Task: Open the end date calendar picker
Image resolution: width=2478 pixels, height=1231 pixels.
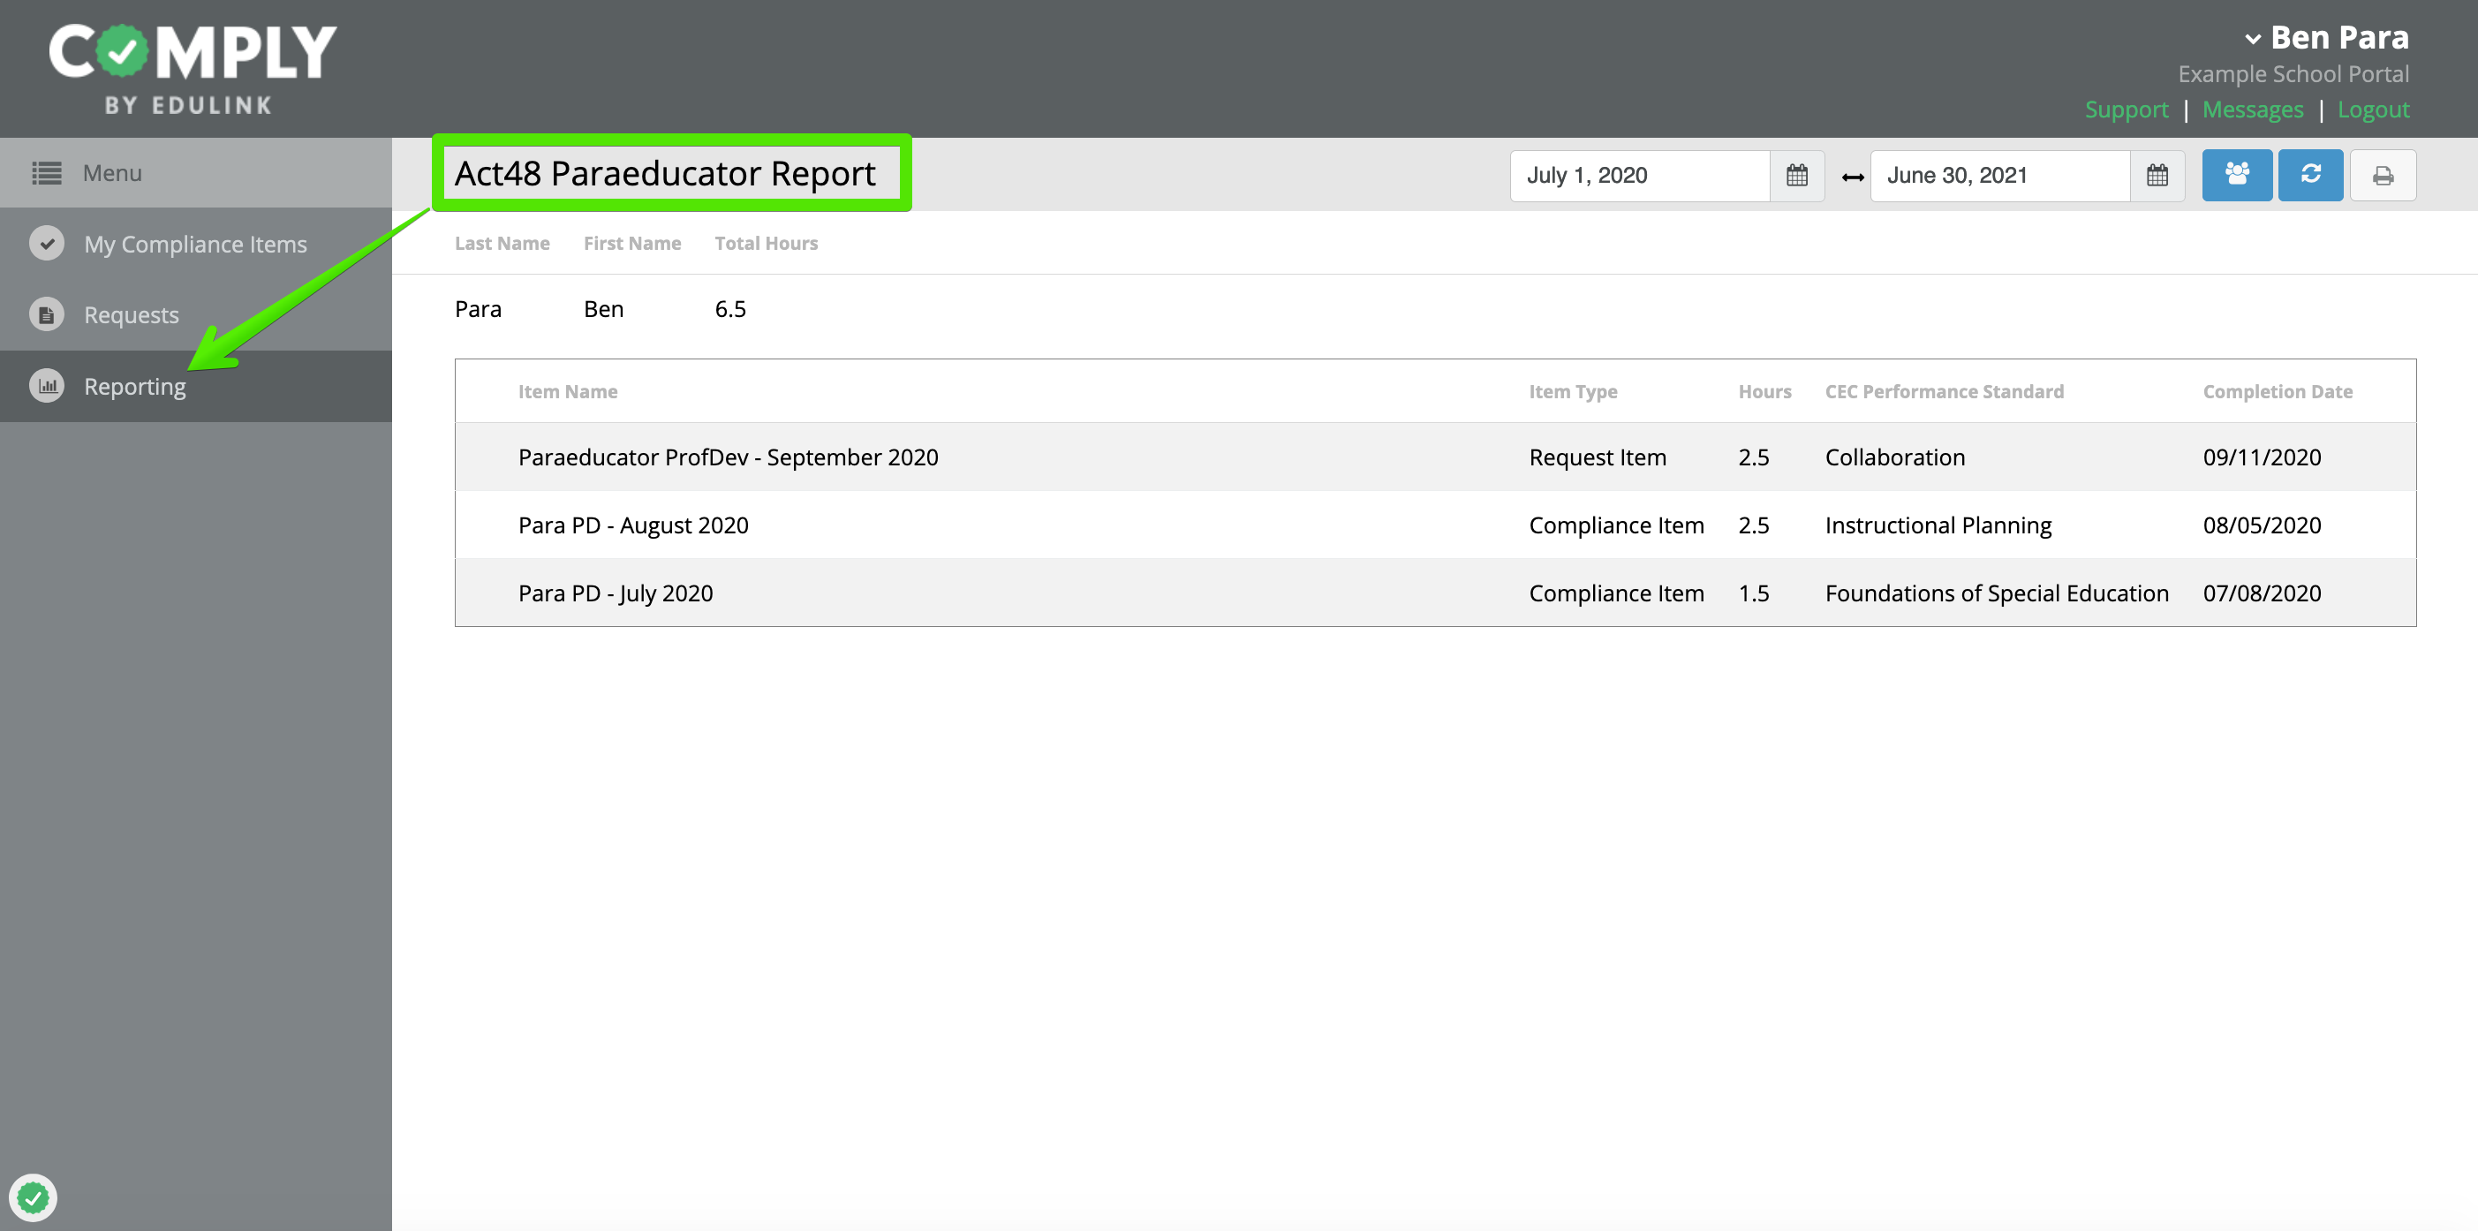Action: 2157,176
